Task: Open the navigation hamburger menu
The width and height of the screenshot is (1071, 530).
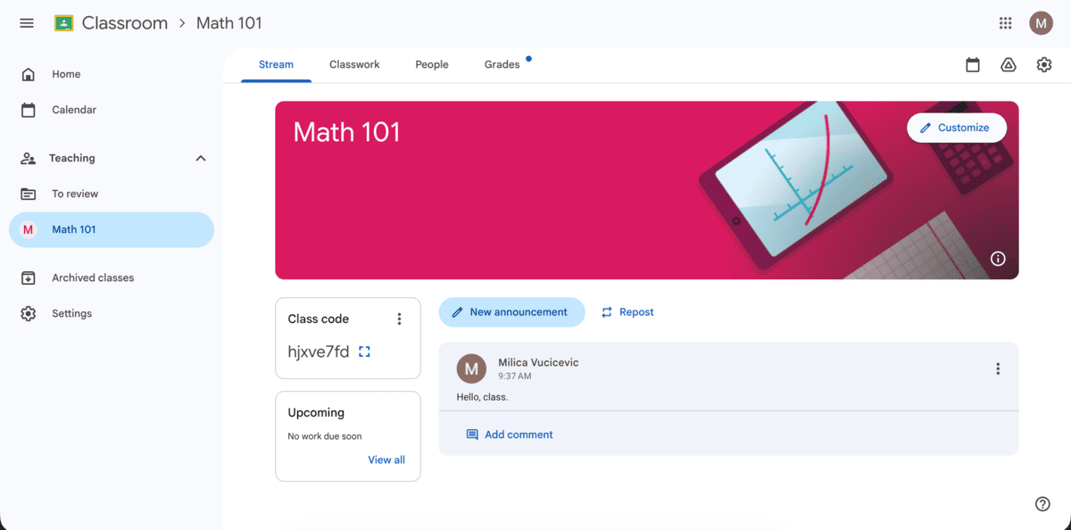Action: (x=26, y=22)
